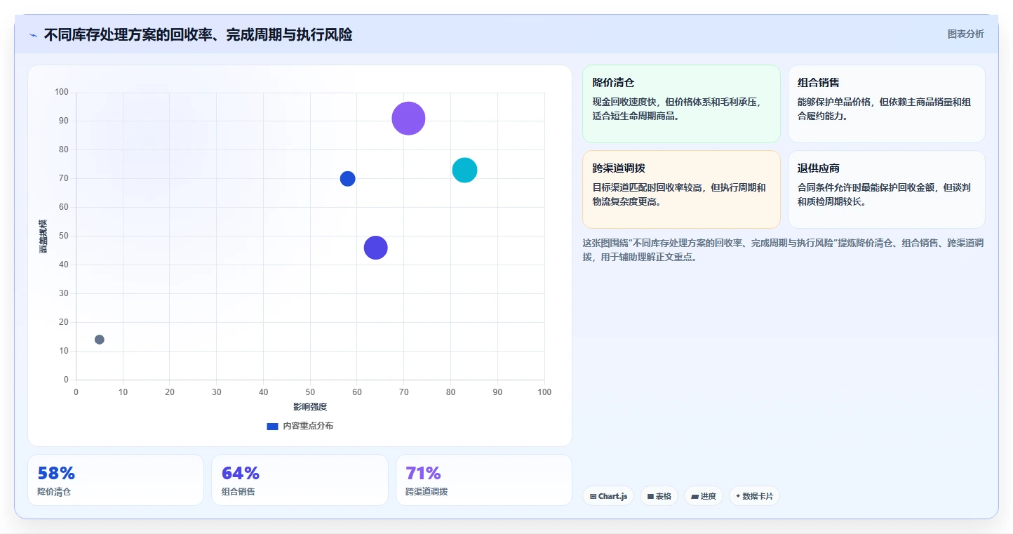Screen dimensions: 1013x534
Task: Click the 目标渠道匹配时回收率较高 description text
Action: click(679, 194)
